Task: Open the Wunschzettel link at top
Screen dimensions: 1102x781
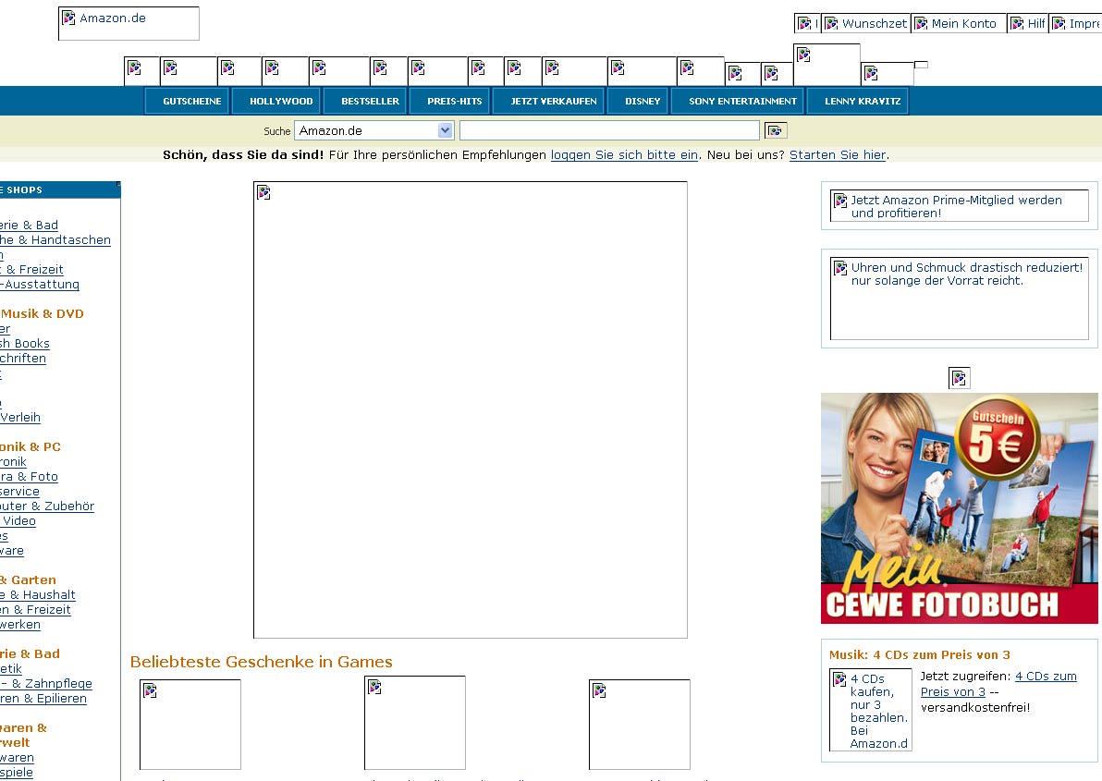Action: (x=866, y=24)
